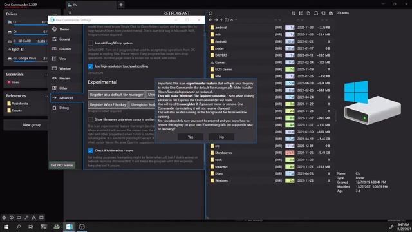Open the Essentials group options menu
Screen dimensions: 412x232
[46, 75]
